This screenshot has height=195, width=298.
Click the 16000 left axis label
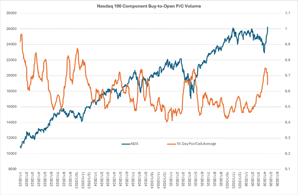(11, 107)
